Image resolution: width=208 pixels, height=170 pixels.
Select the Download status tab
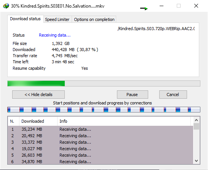click(26, 19)
